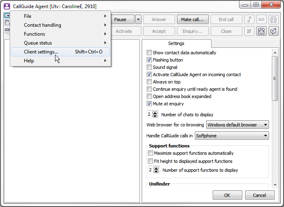Image resolution: width=284 pixels, height=207 pixels.
Task: Click the settings panel scrollbar thumb
Action: click(275, 79)
